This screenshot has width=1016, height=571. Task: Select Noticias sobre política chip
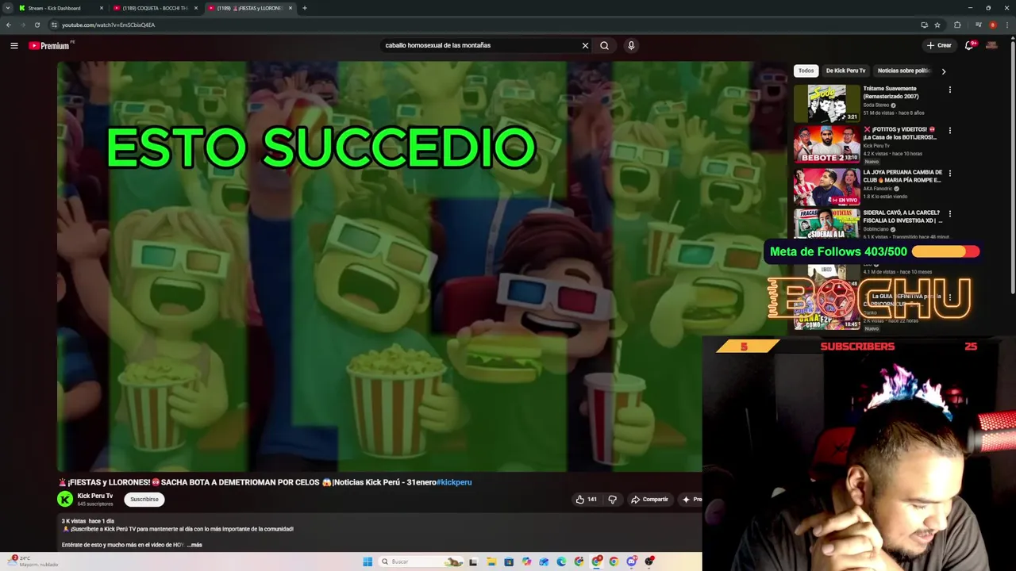pos(903,71)
